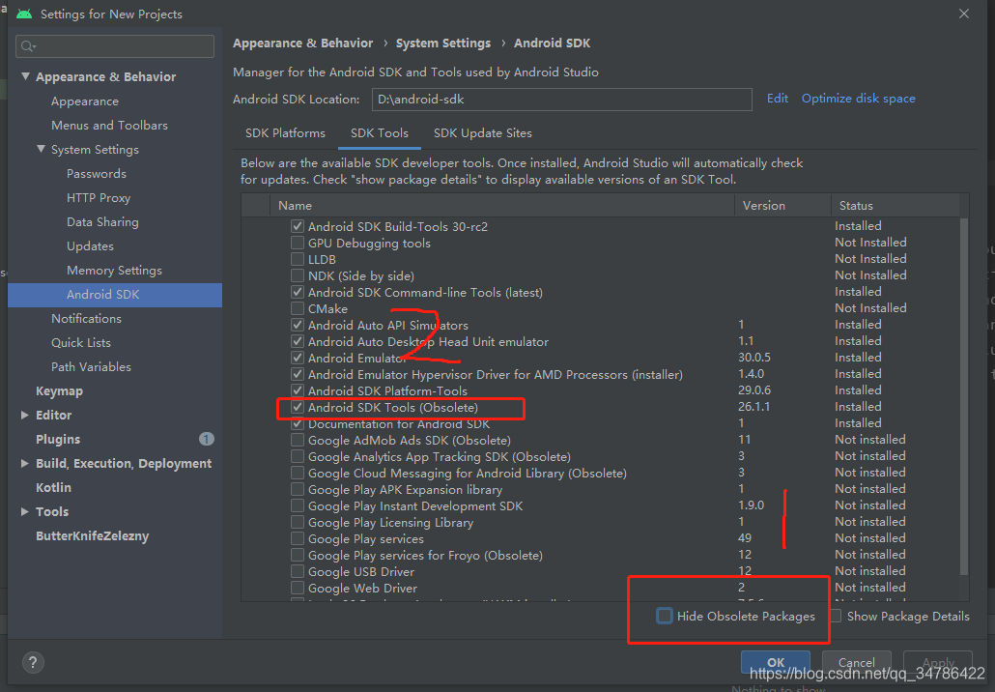This screenshot has width=995, height=692.
Task: Click System Settings in the breadcrumb
Action: coord(443,43)
